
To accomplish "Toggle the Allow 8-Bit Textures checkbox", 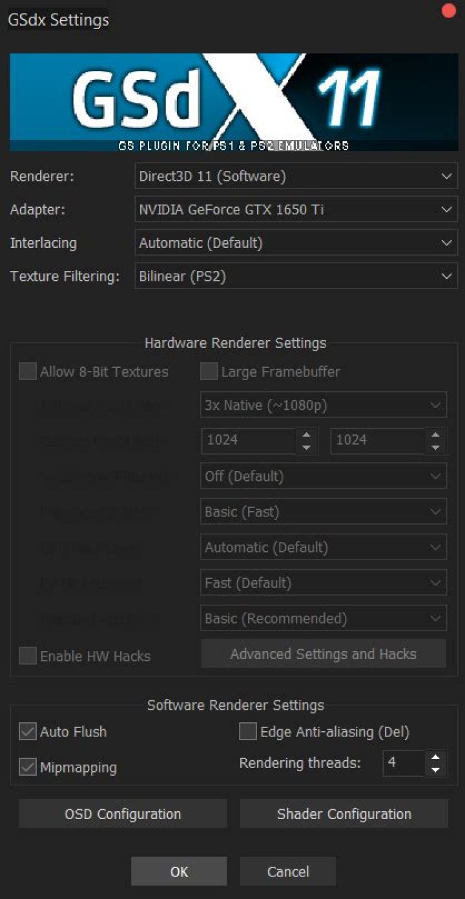I will [x=27, y=372].
